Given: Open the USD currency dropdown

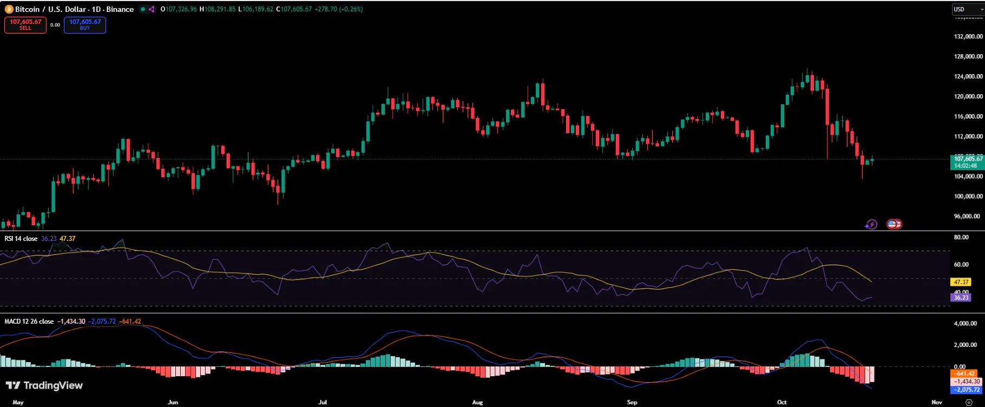Looking at the screenshot, I should [968, 9].
